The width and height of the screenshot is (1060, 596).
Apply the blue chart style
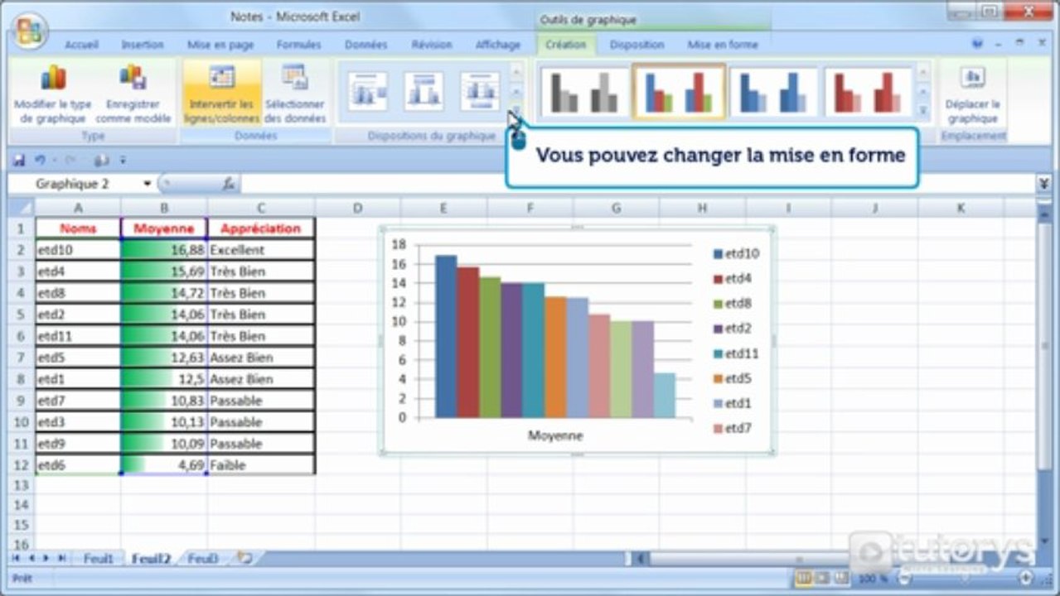(773, 92)
